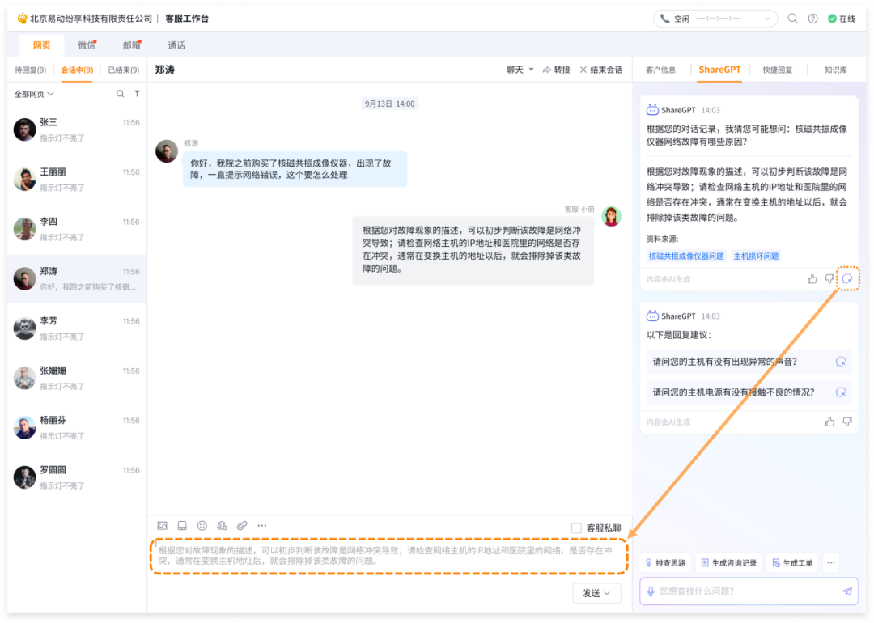Insert suggestion about abnormal sound 声音
The image size is (874, 623).
coord(841,362)
